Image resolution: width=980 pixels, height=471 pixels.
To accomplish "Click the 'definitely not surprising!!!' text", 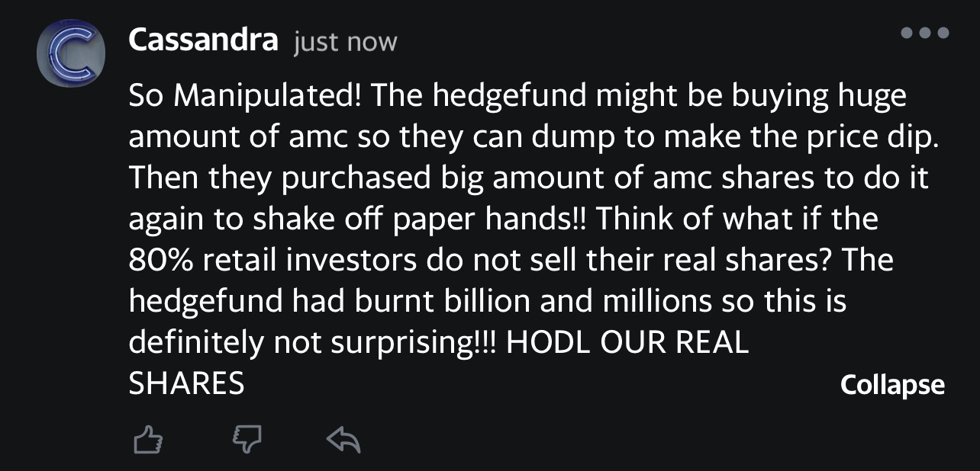I will (x=311, y=343).
